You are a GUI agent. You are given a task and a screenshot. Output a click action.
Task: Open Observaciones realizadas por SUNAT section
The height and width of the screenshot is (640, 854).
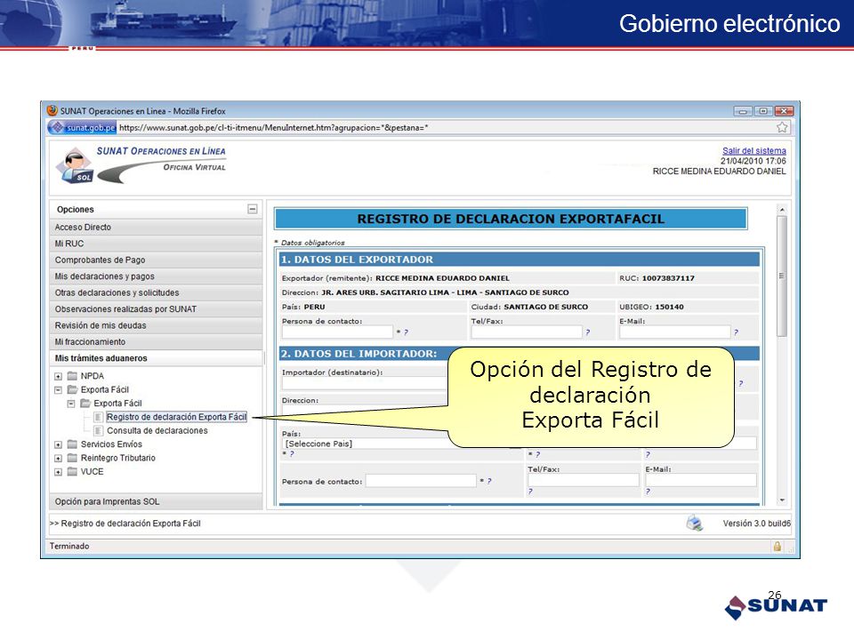(156, 308)
